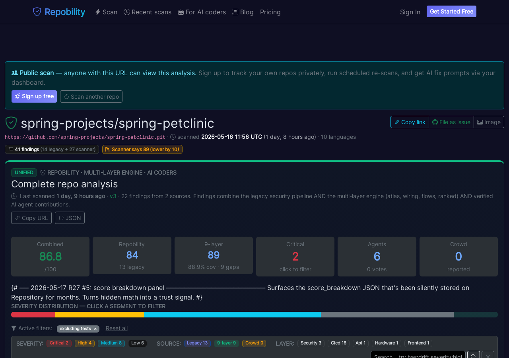Toggle Medium 8 severity filter
The image size is (509, 358).
[x=111, y=343]
